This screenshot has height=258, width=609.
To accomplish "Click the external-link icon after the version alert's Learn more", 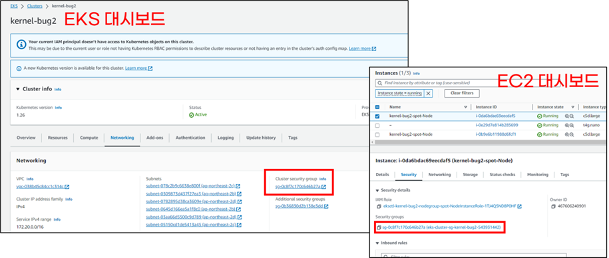I will (x=150, y=68).
